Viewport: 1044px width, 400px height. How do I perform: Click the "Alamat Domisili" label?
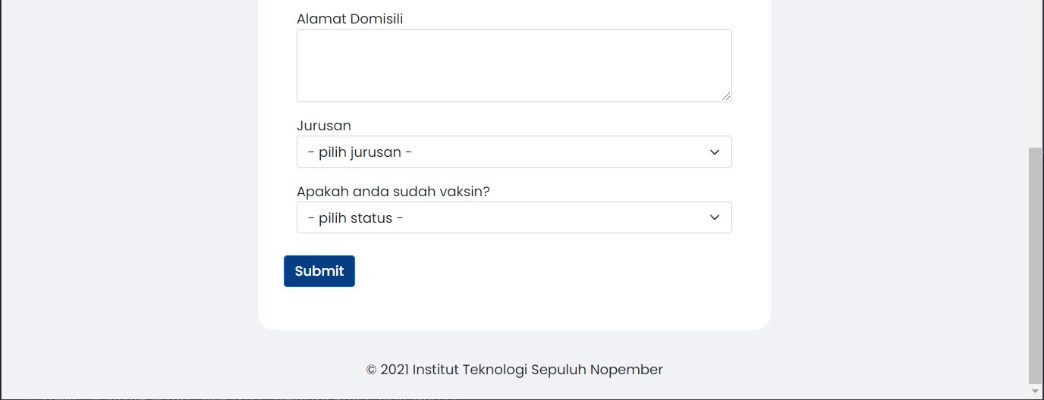coord(350,19)
